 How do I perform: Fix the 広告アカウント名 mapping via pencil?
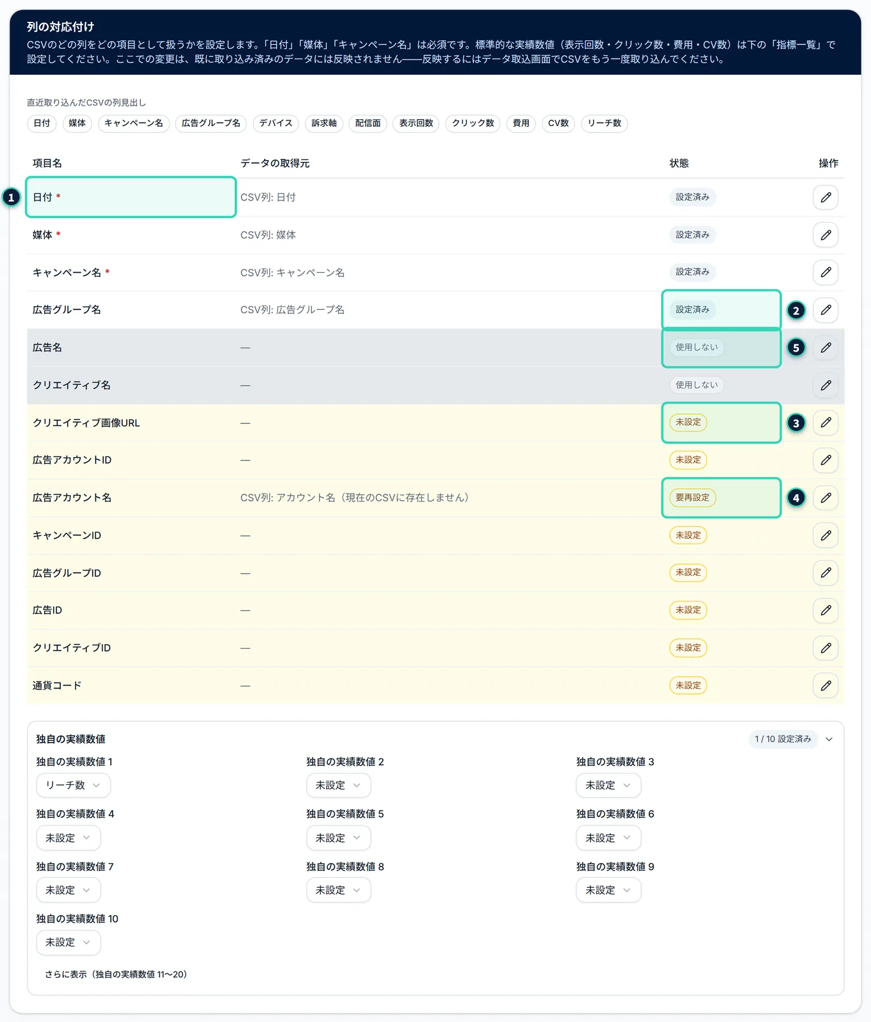[x=826, y=498]
